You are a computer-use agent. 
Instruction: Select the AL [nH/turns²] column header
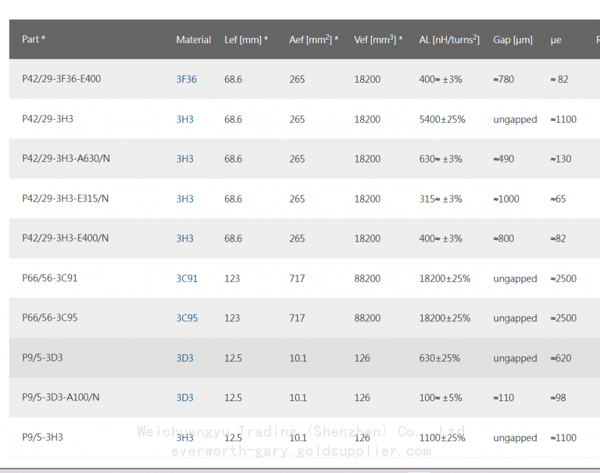449,40
